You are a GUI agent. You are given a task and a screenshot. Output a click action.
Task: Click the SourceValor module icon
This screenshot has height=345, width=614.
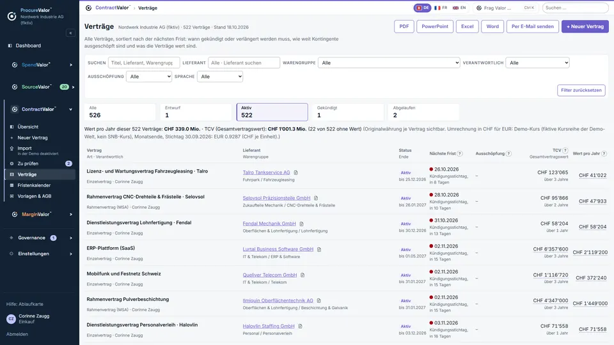point(15,87)
